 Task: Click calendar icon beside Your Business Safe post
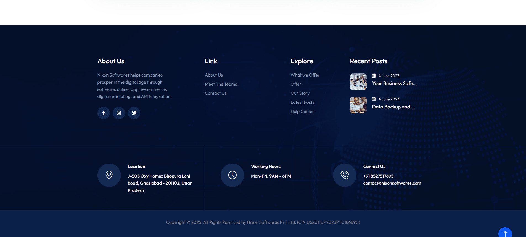point(374,76)
